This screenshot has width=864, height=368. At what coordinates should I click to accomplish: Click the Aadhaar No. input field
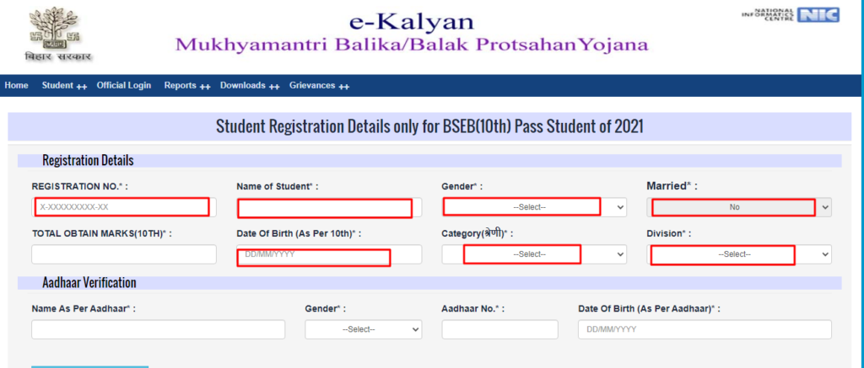click(x=499, y=329)
